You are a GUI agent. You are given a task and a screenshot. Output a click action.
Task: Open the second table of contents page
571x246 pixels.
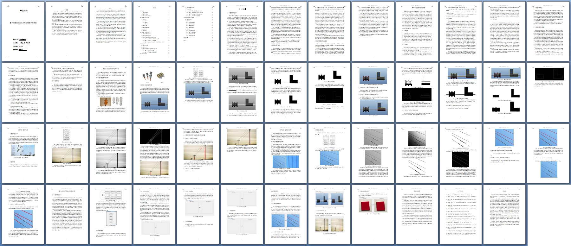[198, 31]
